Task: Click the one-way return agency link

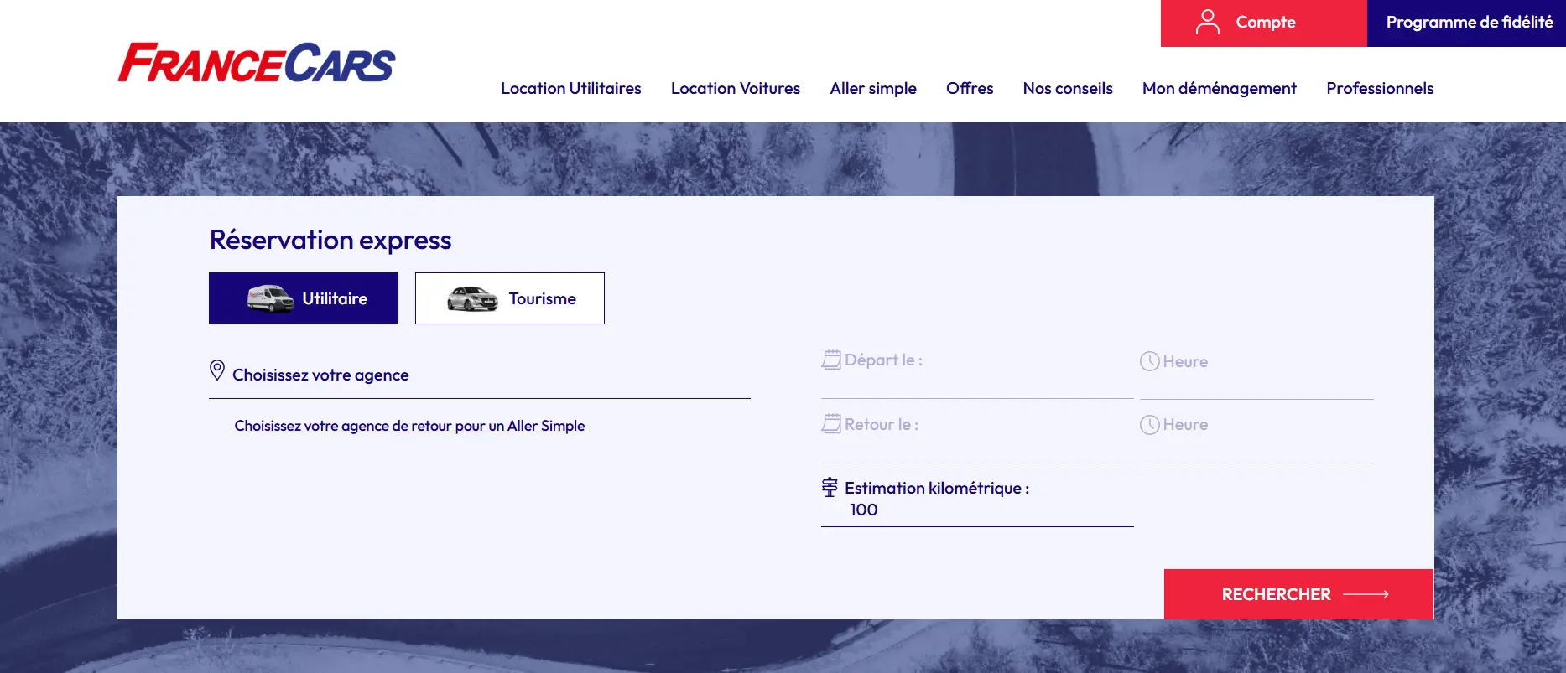Action: click(x=409, y=426)
